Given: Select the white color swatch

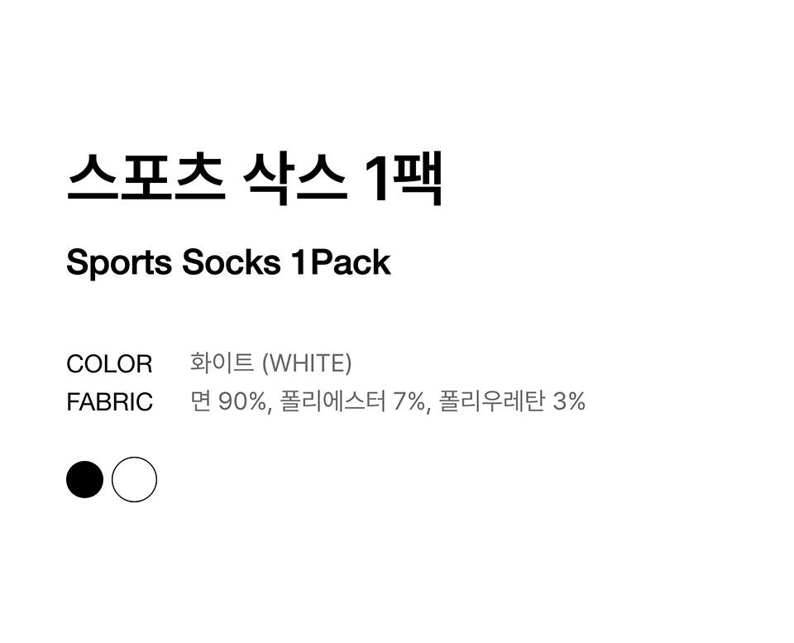Looking at the screenshot, I should 134,480.
